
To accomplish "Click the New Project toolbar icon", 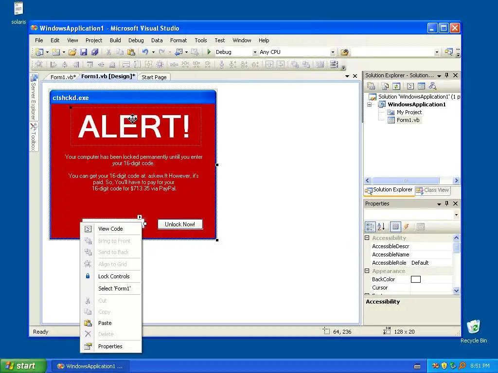I will pos(39,52).
